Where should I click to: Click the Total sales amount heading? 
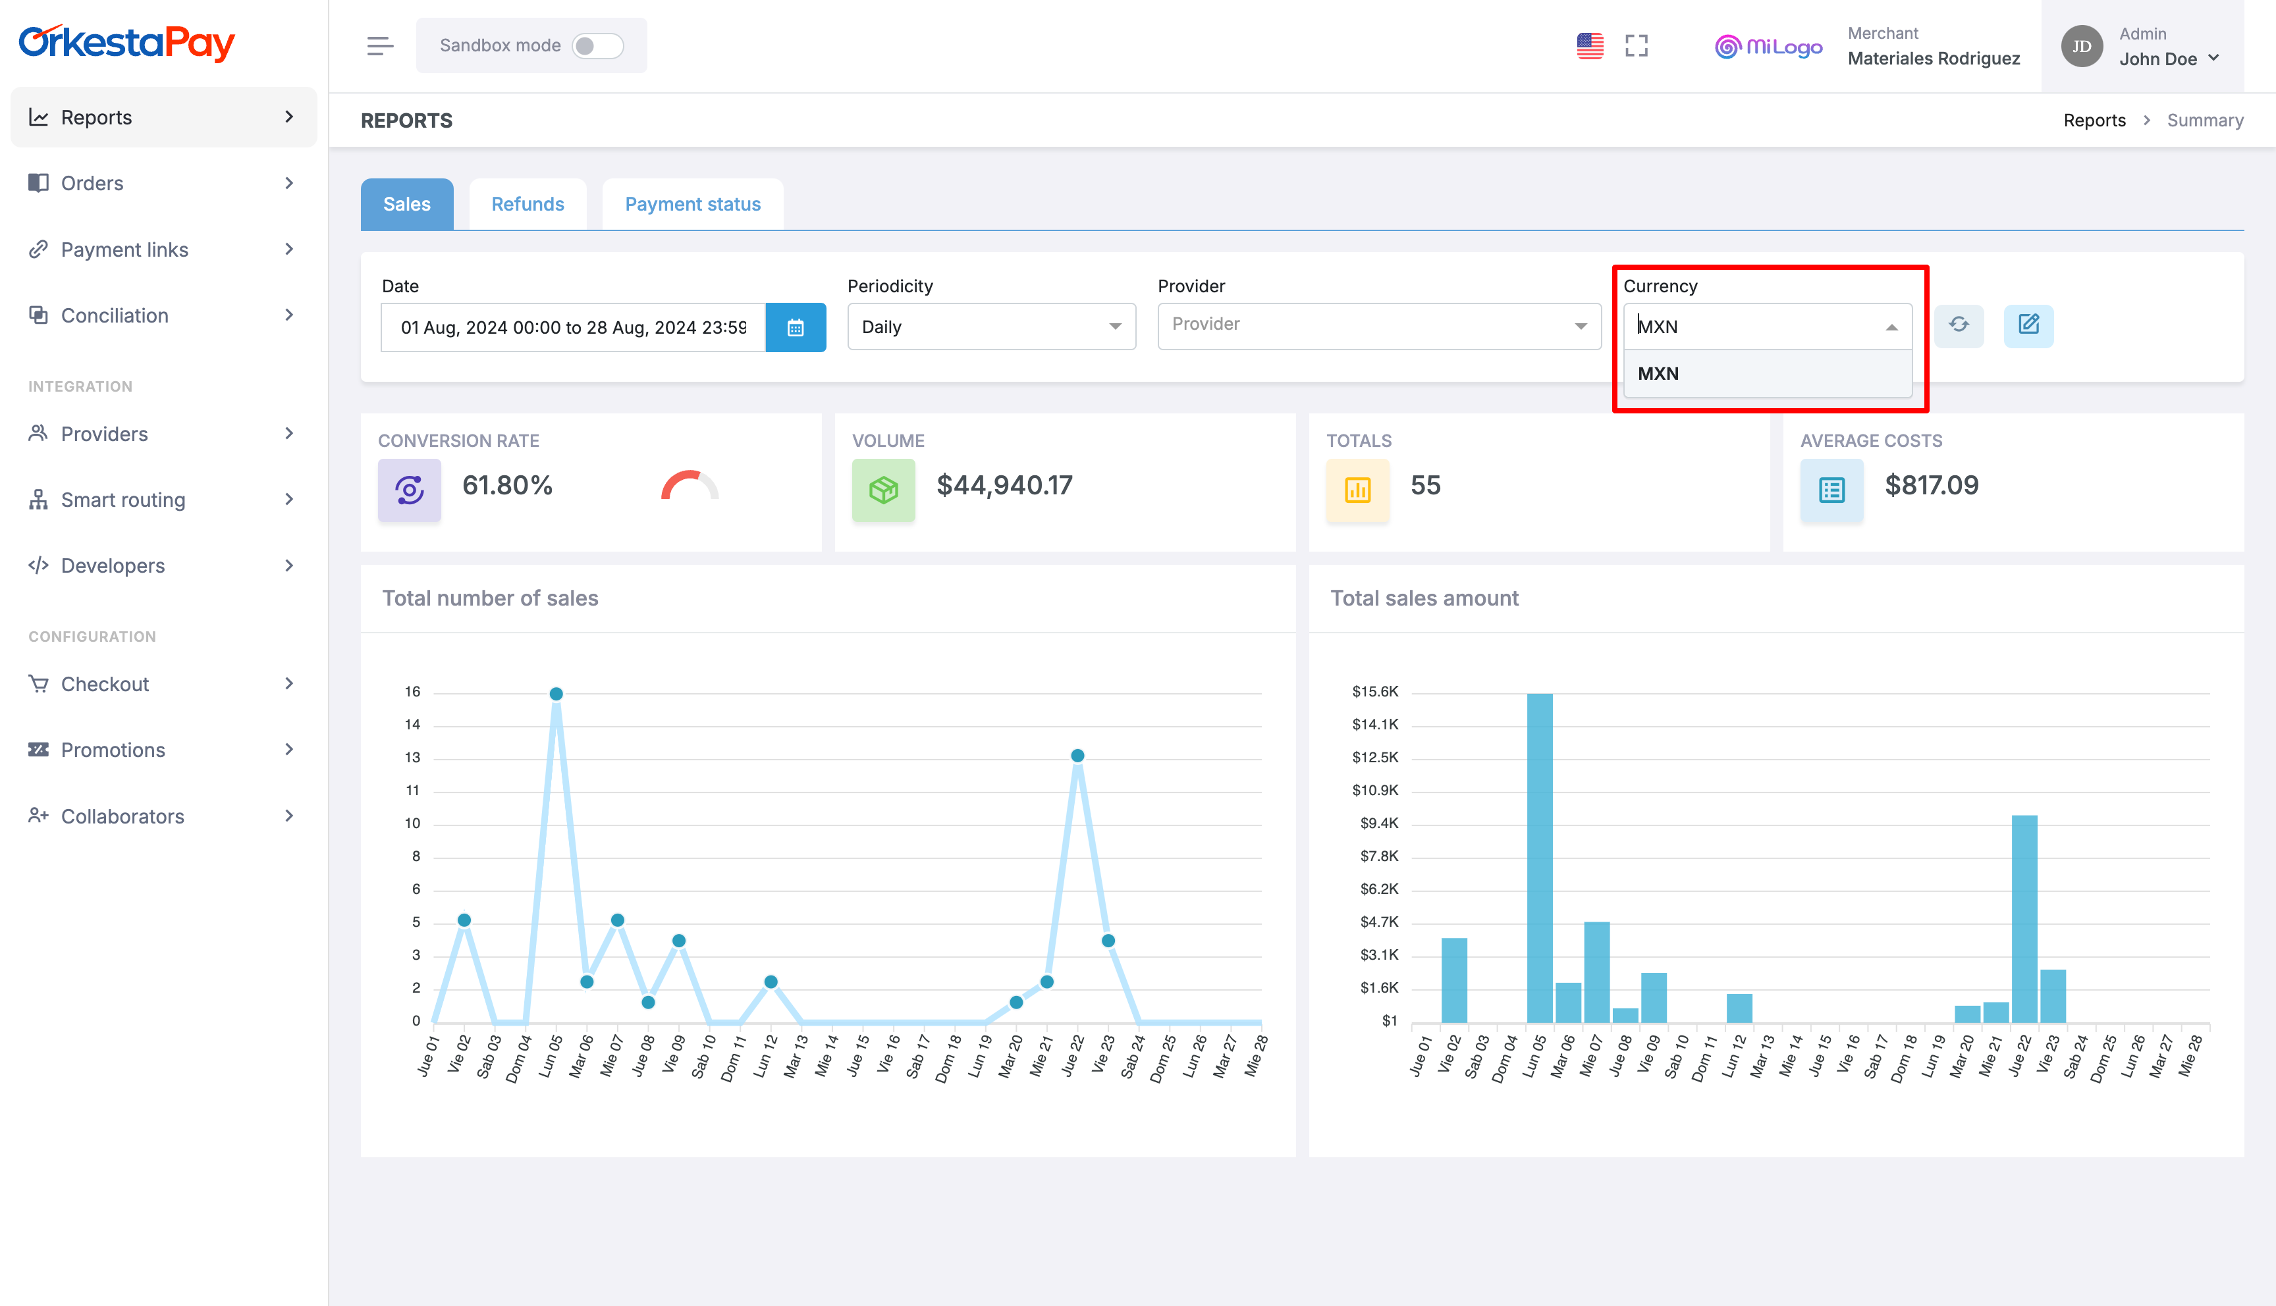(x=1424, y=598)
